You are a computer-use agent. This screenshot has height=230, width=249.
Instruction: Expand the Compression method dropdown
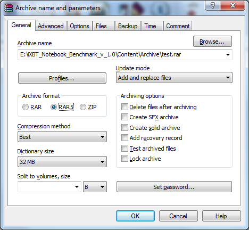62,137
